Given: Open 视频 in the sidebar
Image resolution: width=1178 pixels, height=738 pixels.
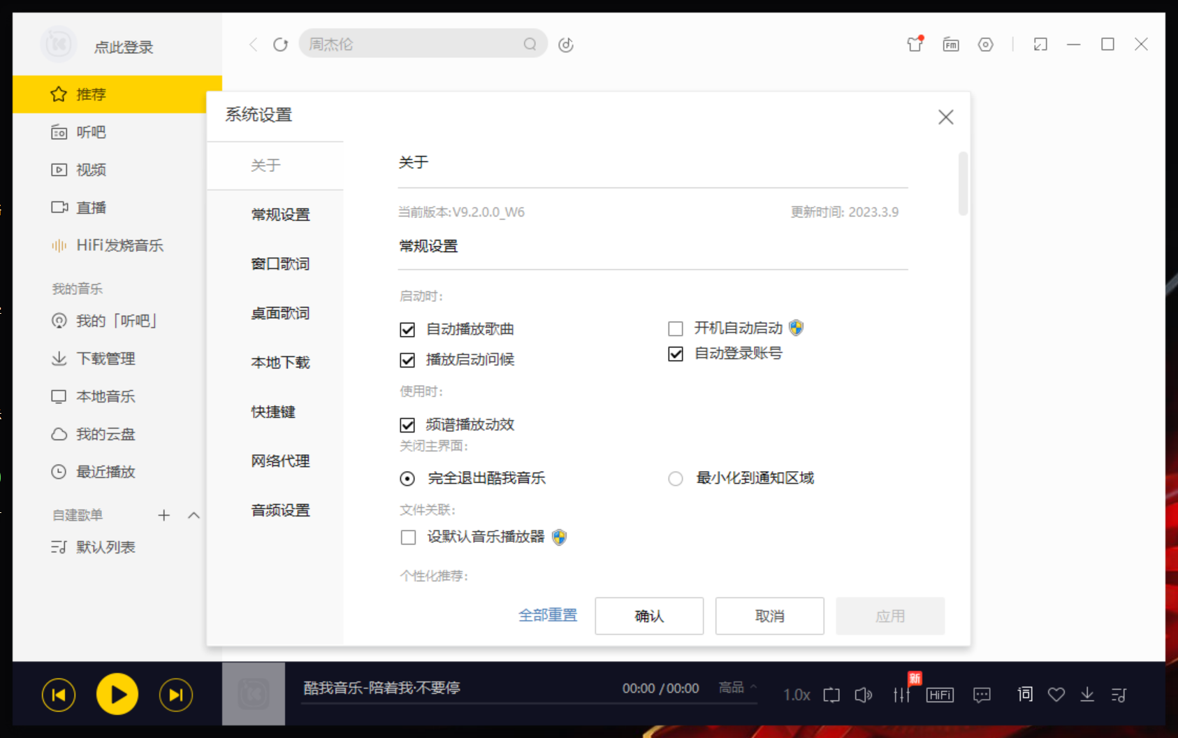Looking at the screenshot, I should pyautogui.click(x=117, y=170).
